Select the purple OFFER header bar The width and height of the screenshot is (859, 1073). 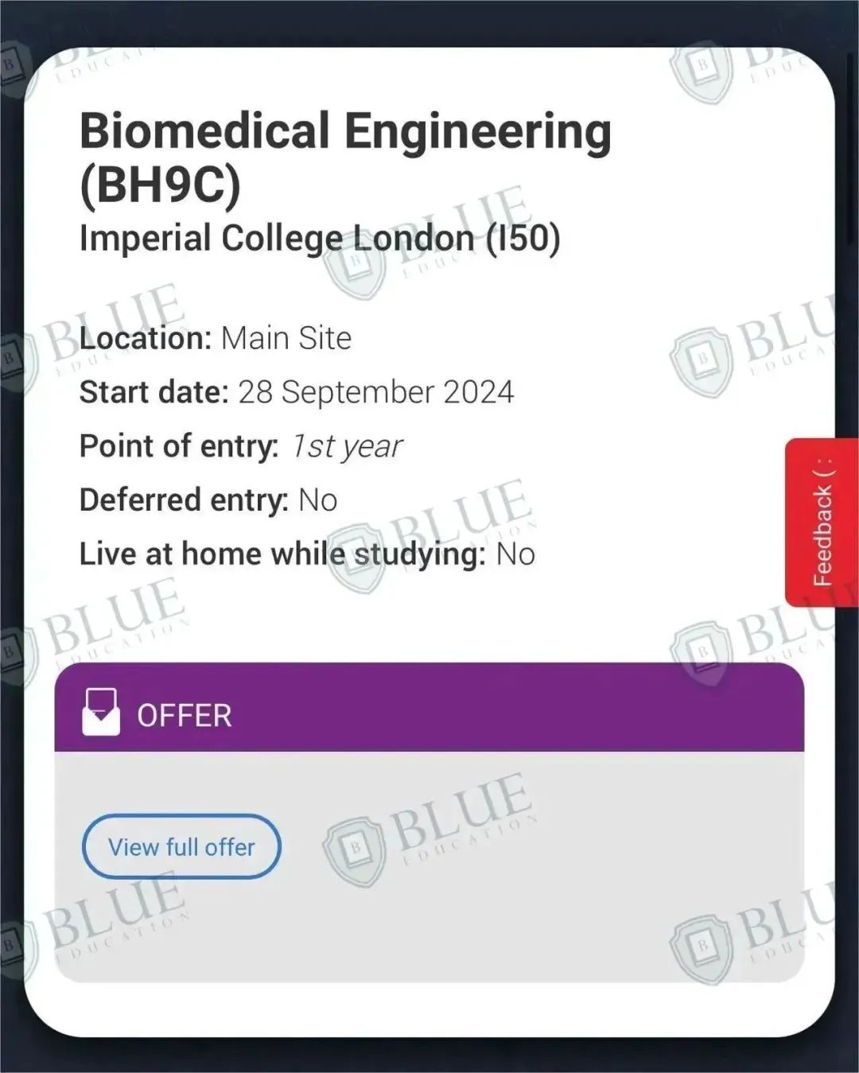[429, 707]
